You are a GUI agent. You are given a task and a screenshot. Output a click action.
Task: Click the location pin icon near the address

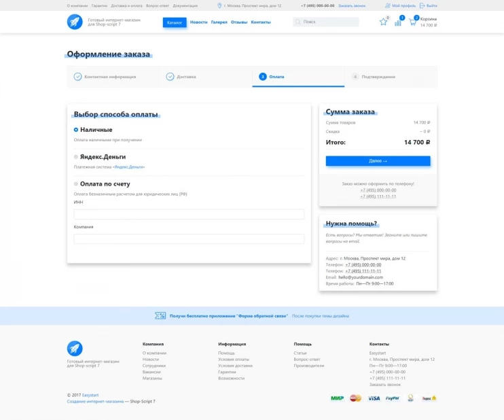(219, 5)
